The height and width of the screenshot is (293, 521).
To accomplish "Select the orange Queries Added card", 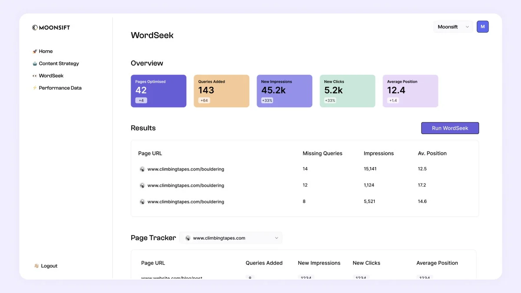I will click(221, 91).
